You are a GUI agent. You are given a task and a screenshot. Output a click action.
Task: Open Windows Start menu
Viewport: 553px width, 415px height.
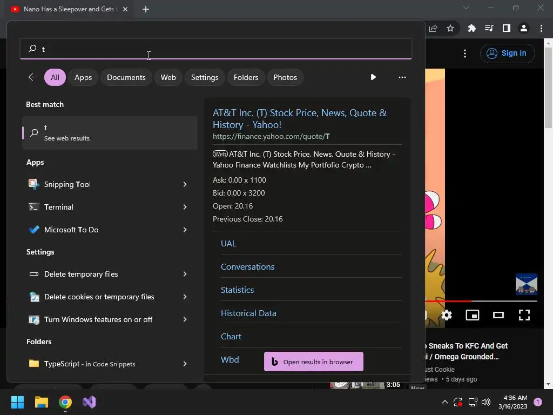tap(17, 402)
